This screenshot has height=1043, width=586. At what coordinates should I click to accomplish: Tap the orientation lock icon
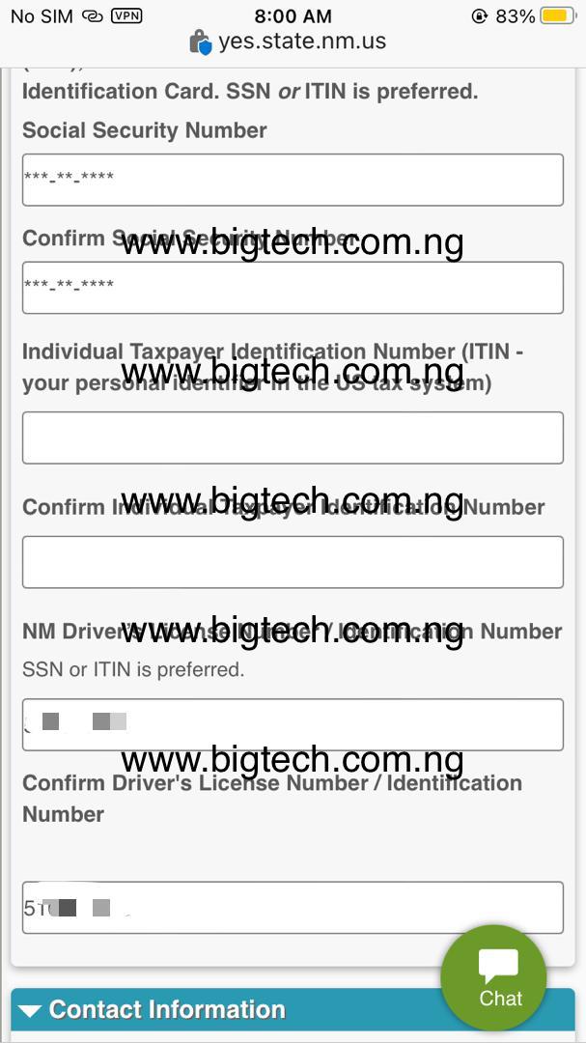[x=479, y=16]
